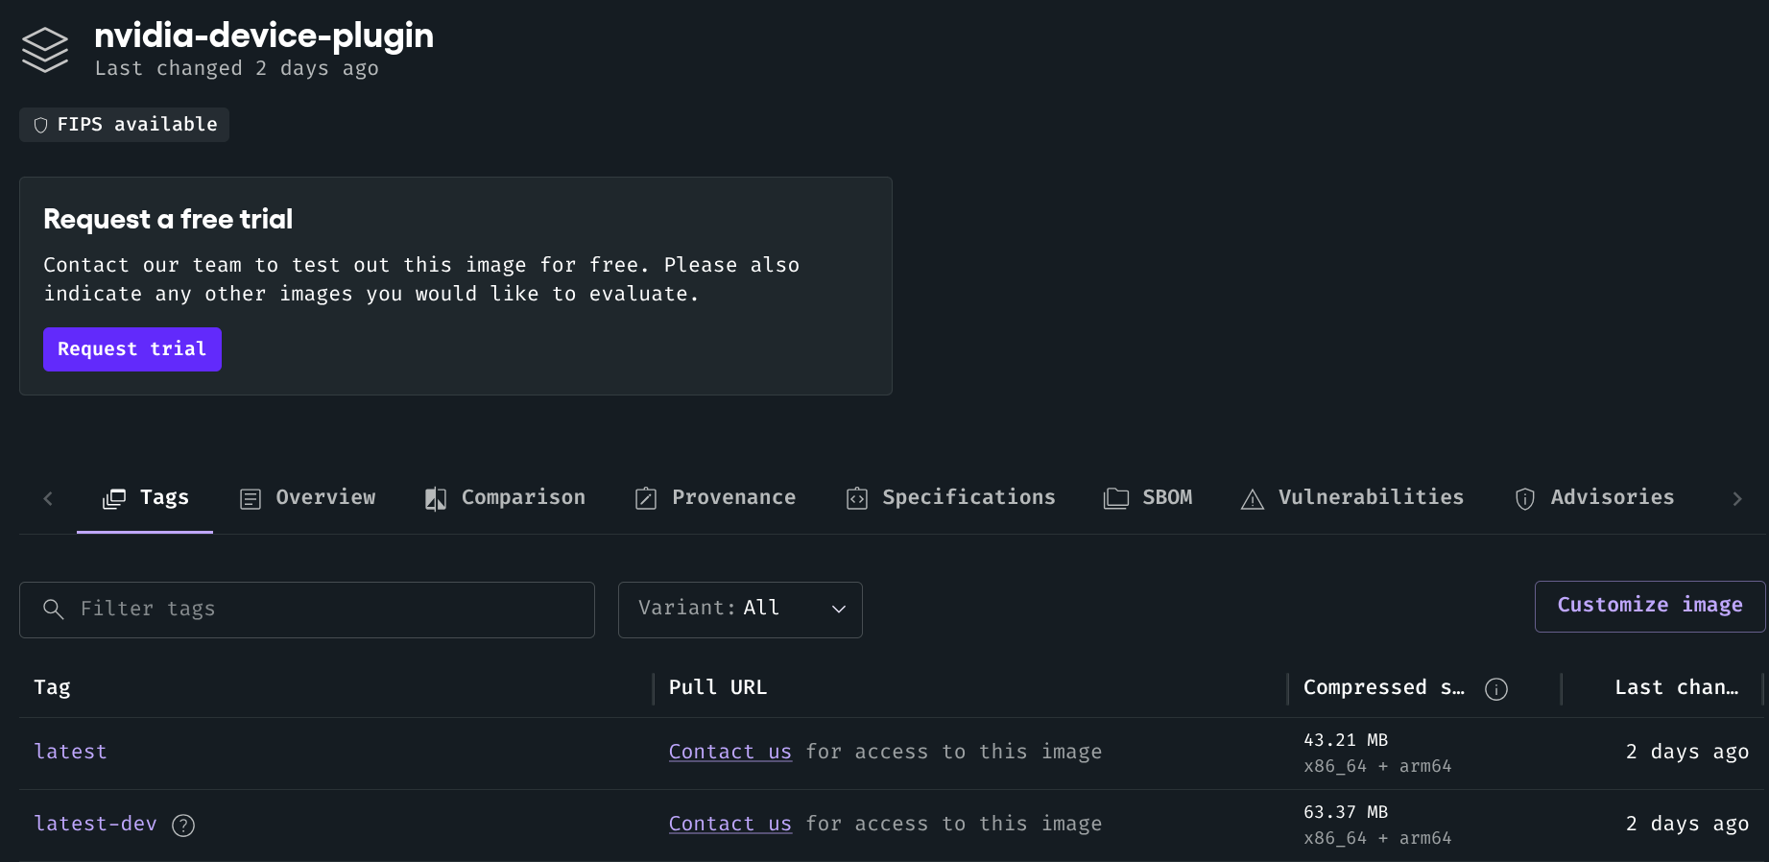This screenshot has height=862, width=1769.
Task: Click the Tag column header
Action: (52, 688)
